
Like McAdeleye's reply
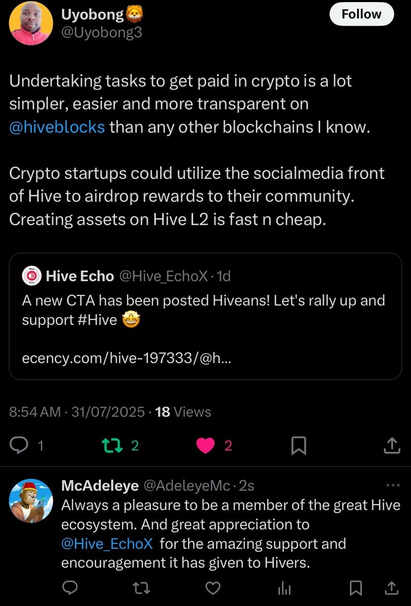tap(213, 588)
